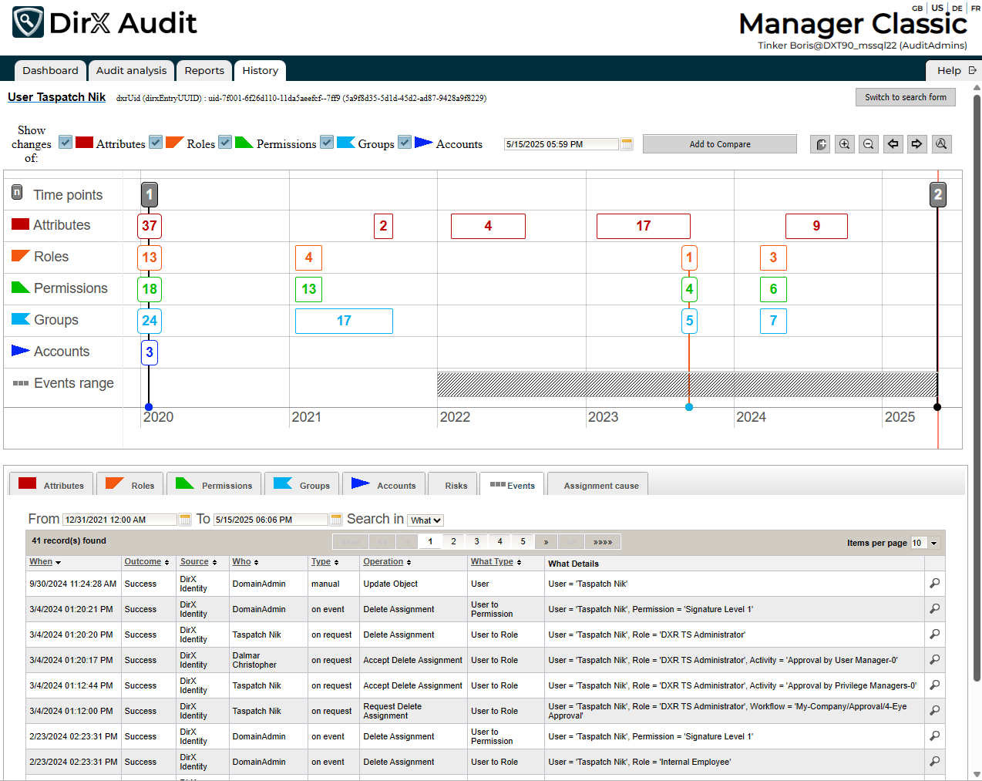Open the calendar picker beside the compare date

627,144
